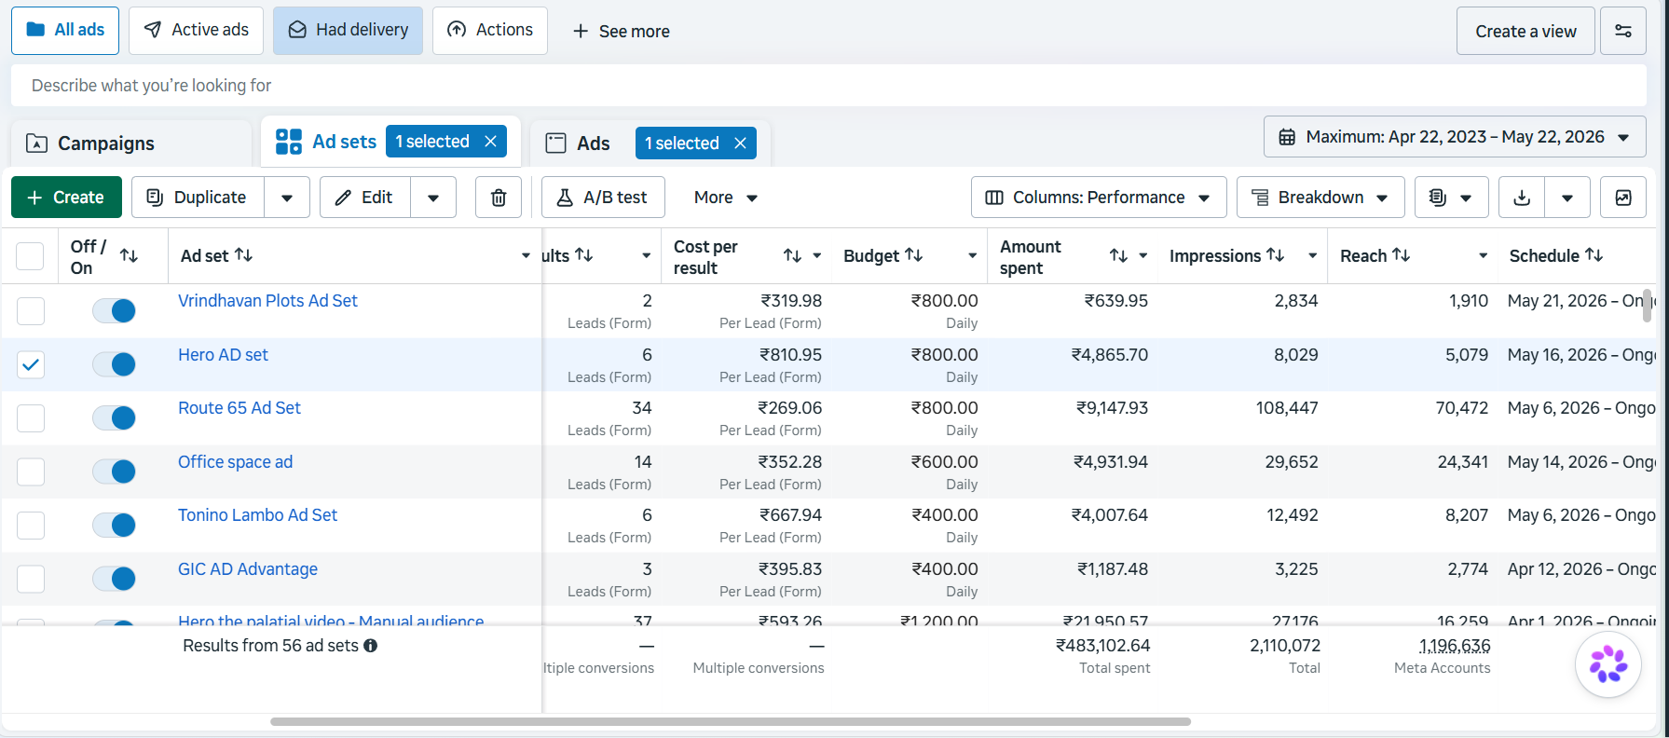Open the date range dropdown
1669x738 pixels.
click(1455, 137)
